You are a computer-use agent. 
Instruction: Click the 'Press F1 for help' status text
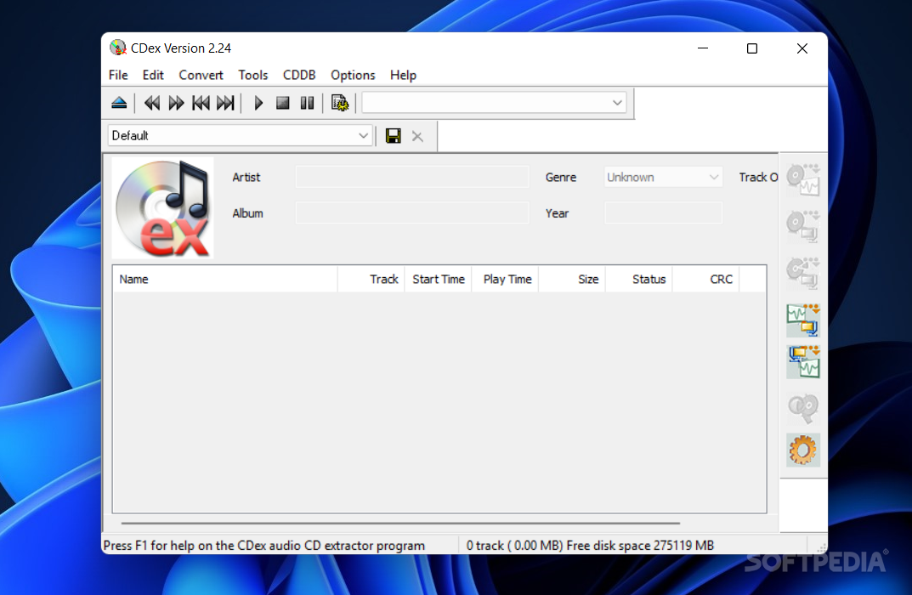tap(264, 546)
